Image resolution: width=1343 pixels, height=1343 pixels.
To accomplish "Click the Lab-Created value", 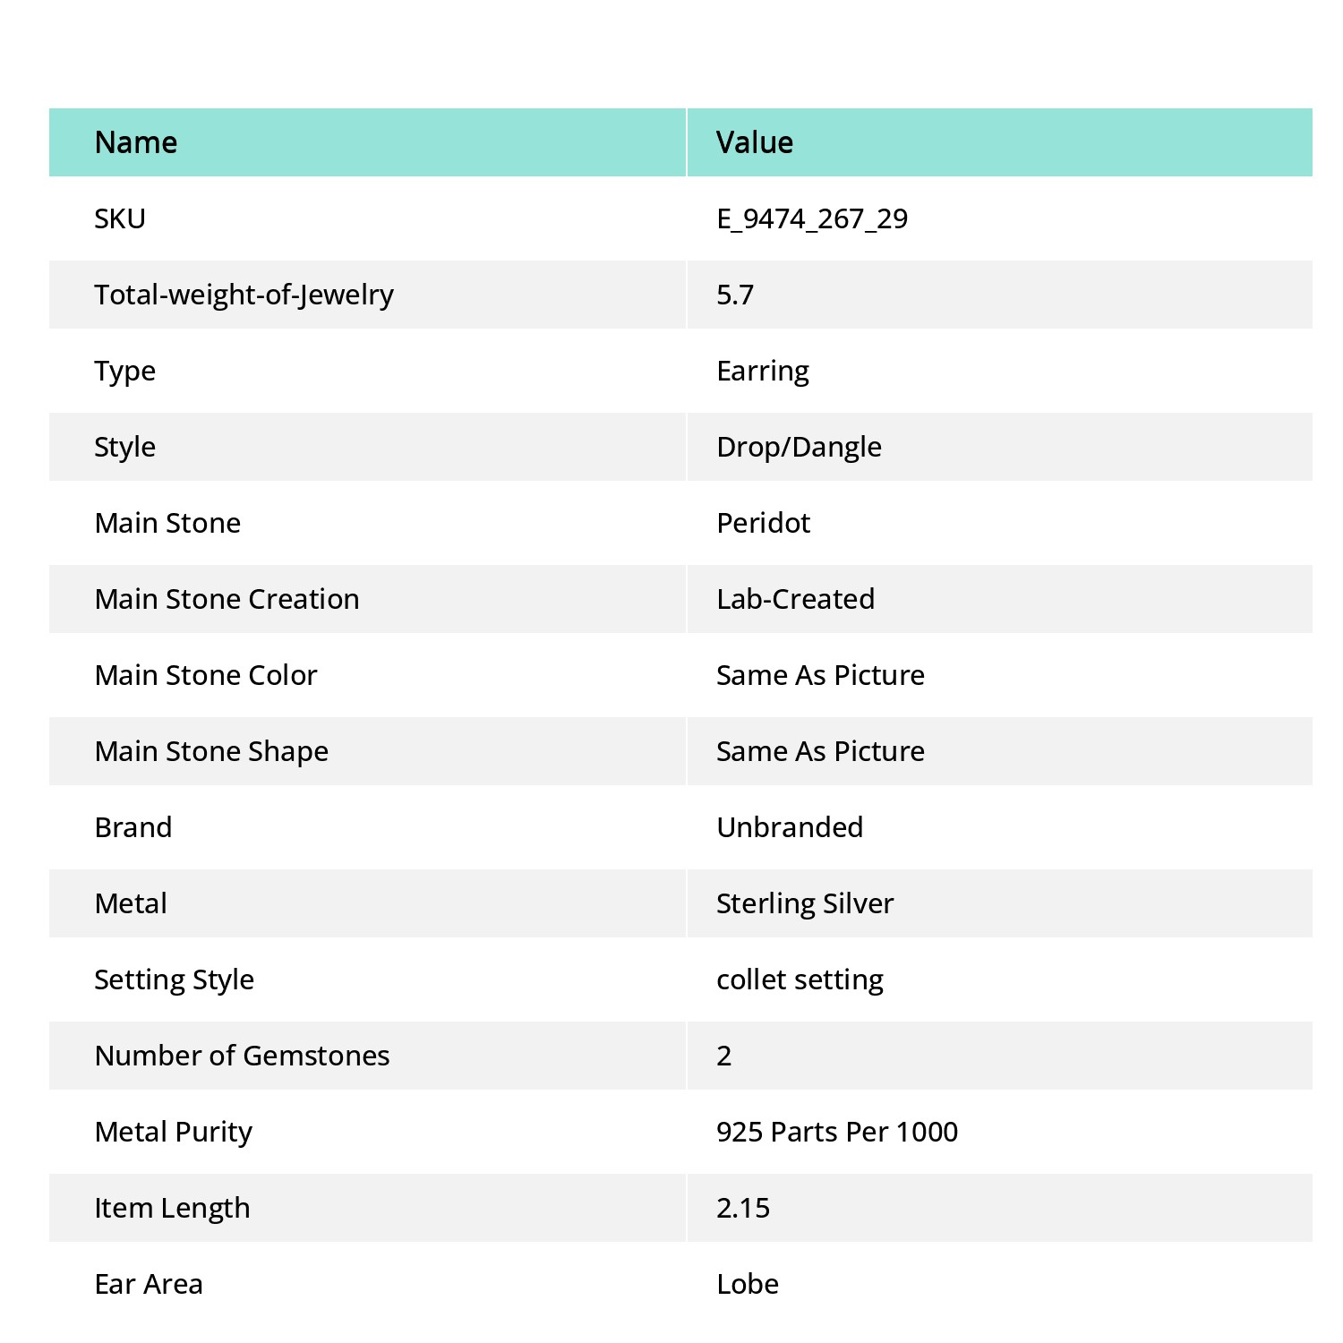I will pyautogui.click(x=795, y=599).
